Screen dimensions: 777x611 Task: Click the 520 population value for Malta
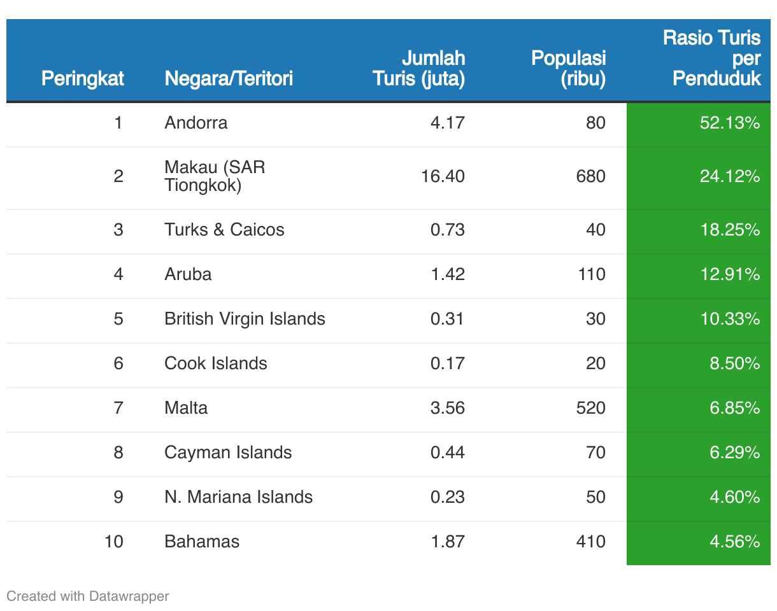pyautogui.click(x=590, y=408)
